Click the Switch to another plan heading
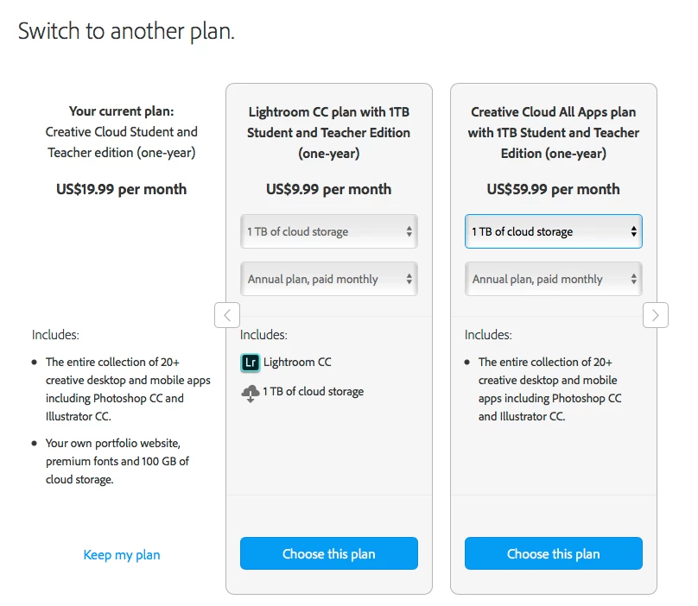The width and height of the screenshot is (698, 606). [127, 32]
